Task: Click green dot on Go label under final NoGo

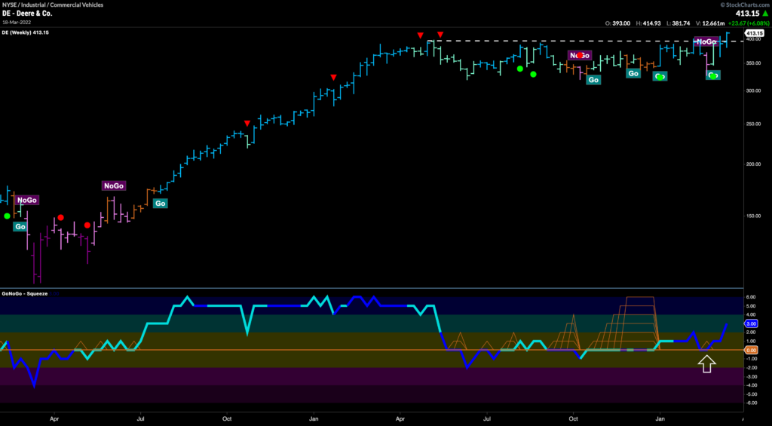Action: click(x=713, y=76)
